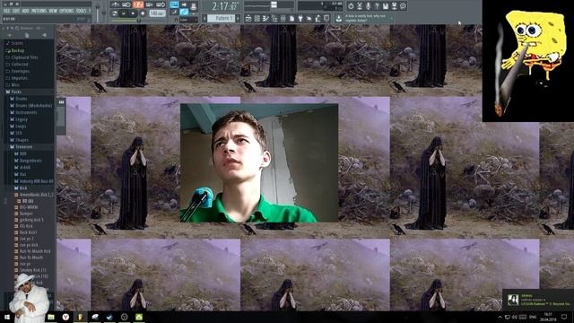Click the 140 tempo display
The width and height of the screenshot is (574, 323).
pyautogui.click(x=157, y=13)
